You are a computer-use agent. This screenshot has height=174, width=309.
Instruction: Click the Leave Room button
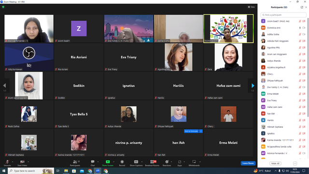248,163
